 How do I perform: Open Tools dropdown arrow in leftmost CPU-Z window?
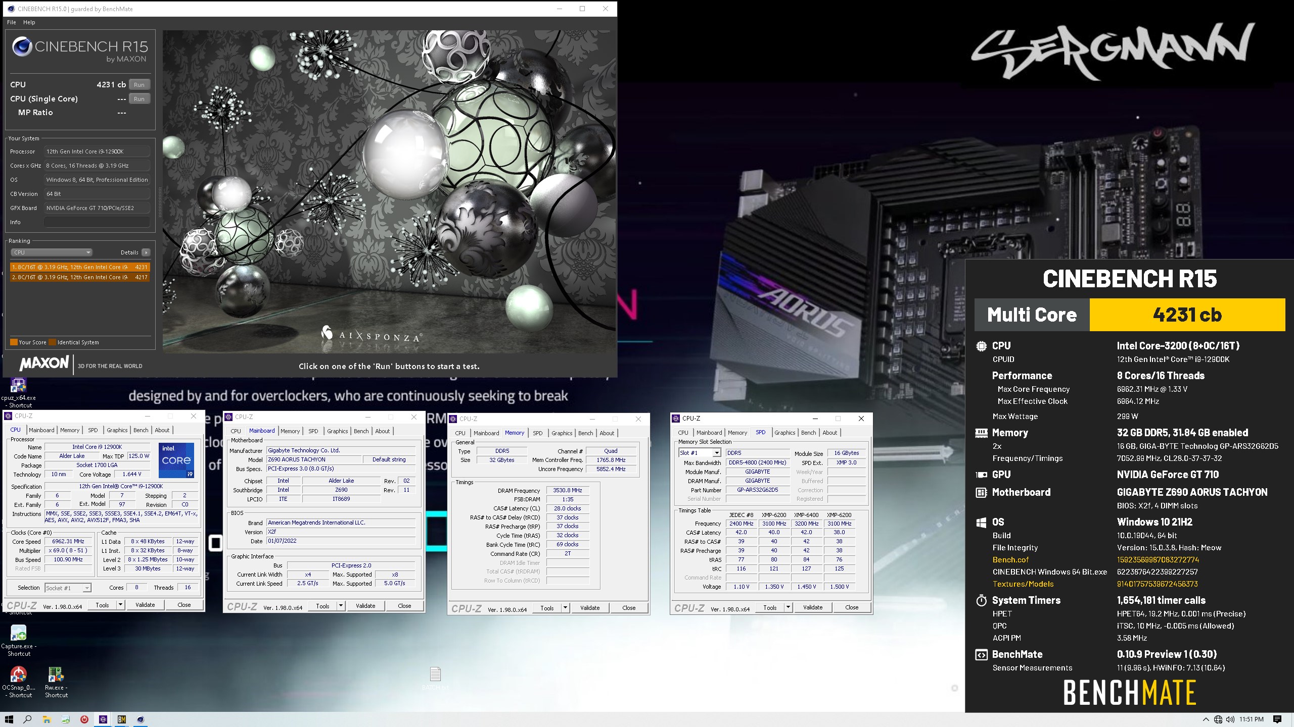coord(120,605)
